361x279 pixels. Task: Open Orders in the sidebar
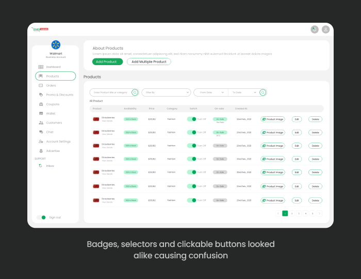point(51,86)
